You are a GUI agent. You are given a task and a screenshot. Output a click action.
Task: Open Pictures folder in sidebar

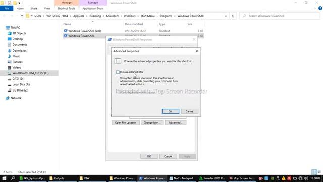pos(17,62)
